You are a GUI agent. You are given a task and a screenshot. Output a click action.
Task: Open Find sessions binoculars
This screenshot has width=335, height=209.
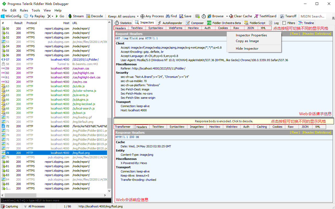[x=171, y=16]
